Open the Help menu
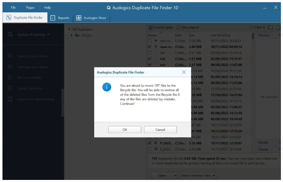This screenshot has height=182, width=283. click(47, 7)
